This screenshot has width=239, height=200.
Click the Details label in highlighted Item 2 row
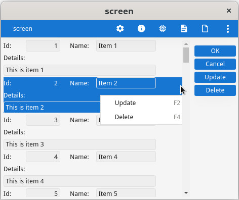14,95
